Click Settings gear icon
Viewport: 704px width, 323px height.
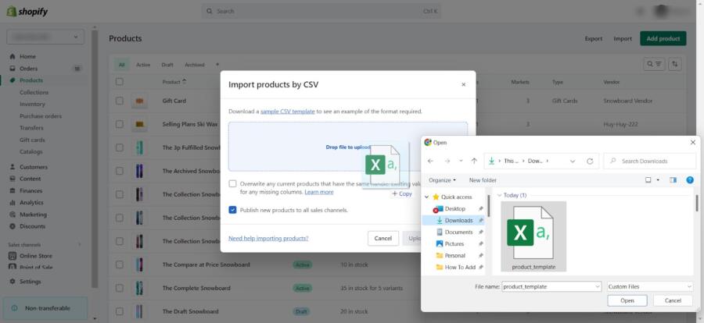(12, 282)
